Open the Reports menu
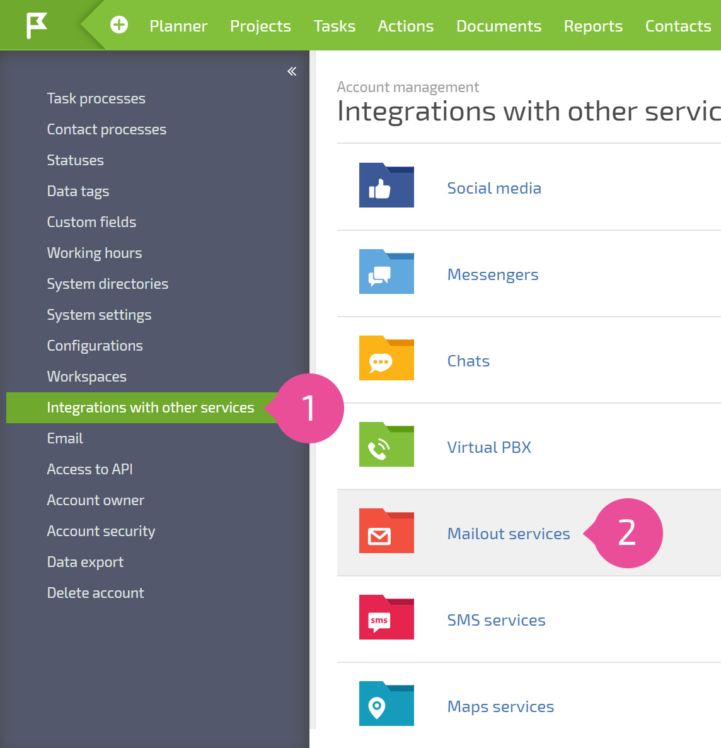The image size is (721, 748). (x=593, y=26)
